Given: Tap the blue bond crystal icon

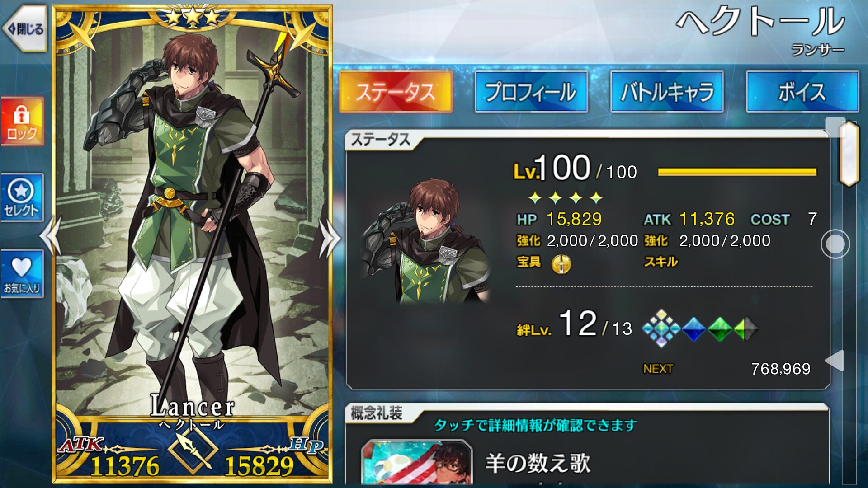Looking at the screenshot, I should (x=693, y=328).
